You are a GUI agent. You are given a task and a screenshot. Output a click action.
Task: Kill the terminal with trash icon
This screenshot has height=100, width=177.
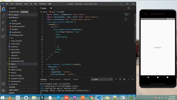(x=124, y=79)
